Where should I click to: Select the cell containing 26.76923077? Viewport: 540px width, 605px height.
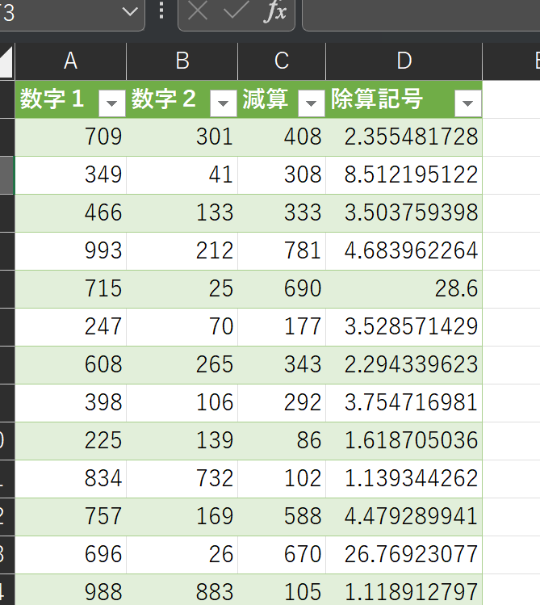[x=404, y=554]
